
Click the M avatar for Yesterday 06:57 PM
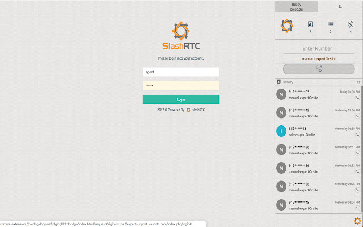point(281,150)
